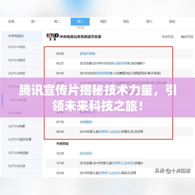Open the 周二 schedule tab
195x195 pixels.
(57, 22)
